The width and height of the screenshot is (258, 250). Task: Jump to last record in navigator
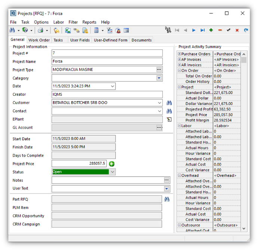[x=202, y=30]
